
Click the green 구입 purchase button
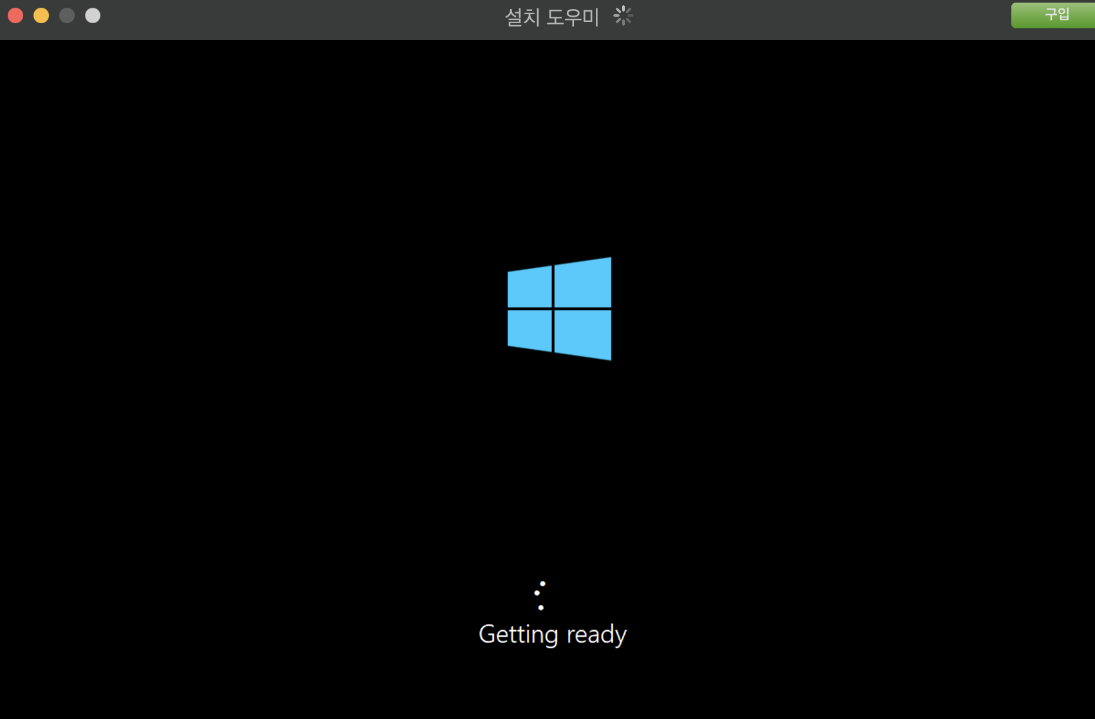point(1053,15)
